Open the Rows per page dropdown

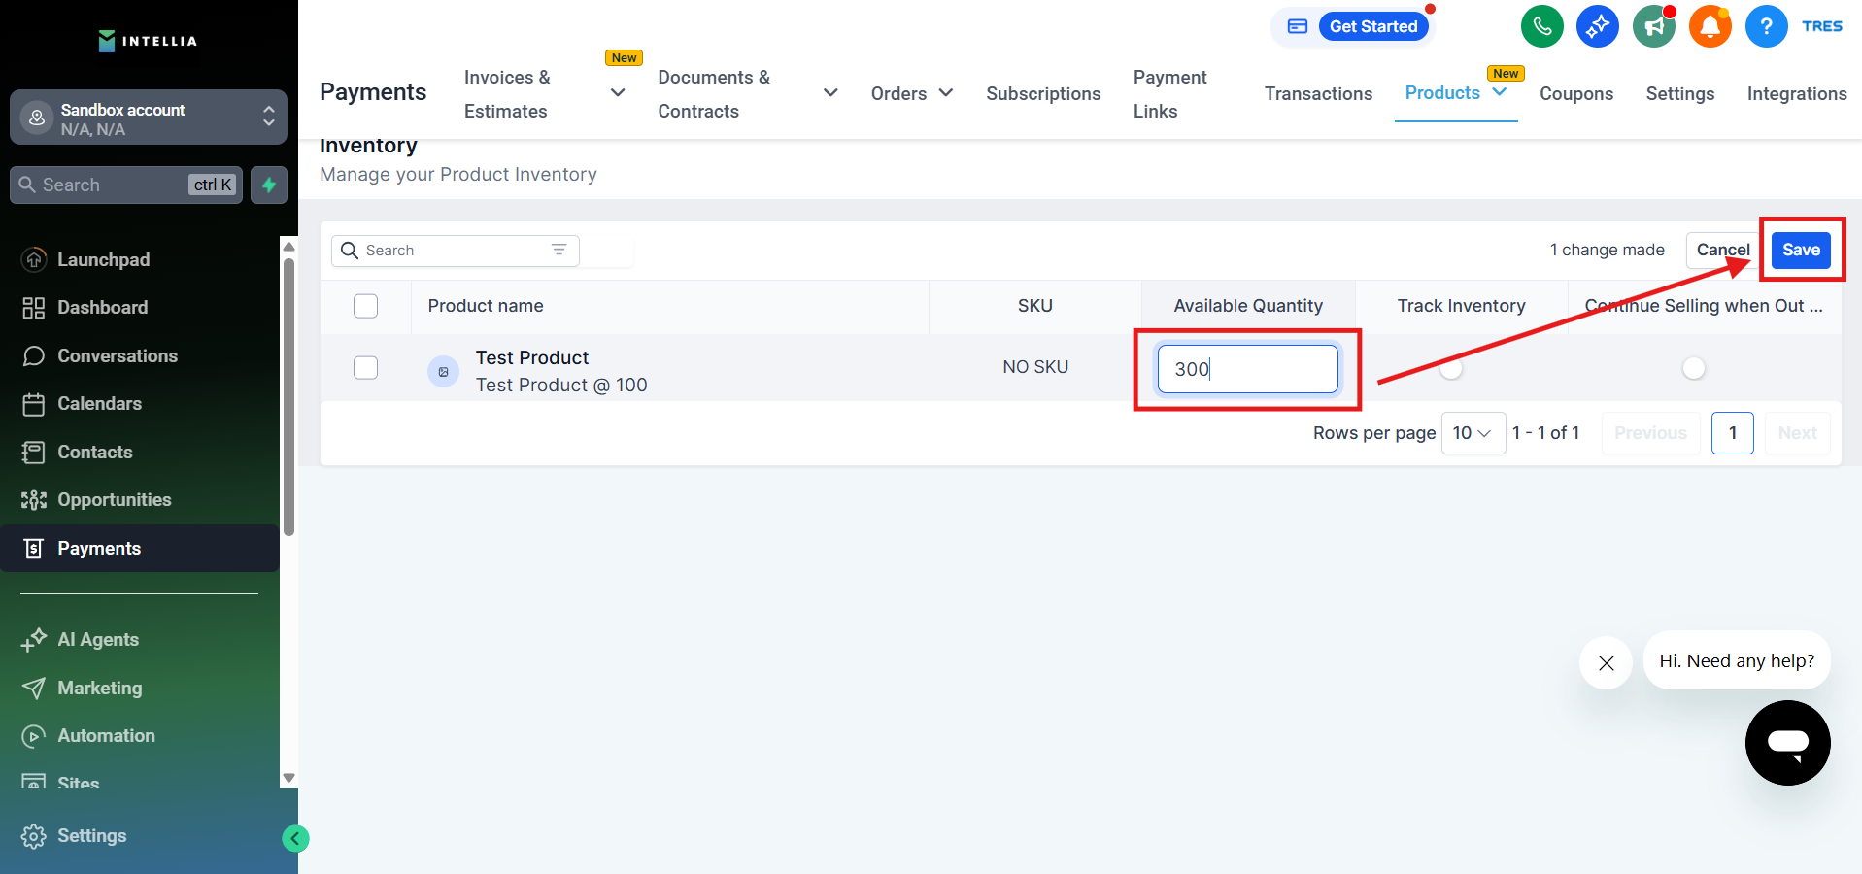[x=1472, y=433]
